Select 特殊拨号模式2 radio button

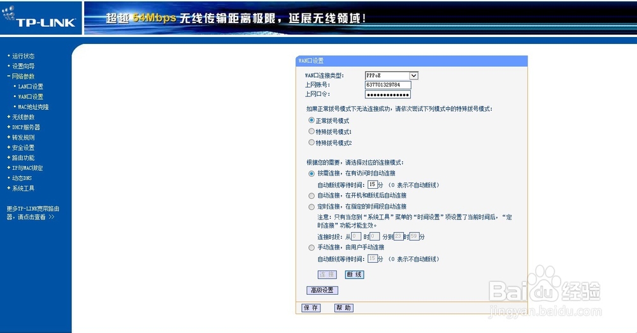pyautogui.click(x=311, y=142)
